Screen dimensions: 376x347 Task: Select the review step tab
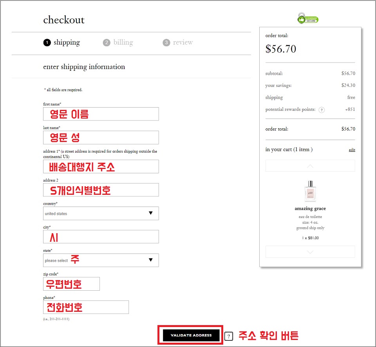178,42
